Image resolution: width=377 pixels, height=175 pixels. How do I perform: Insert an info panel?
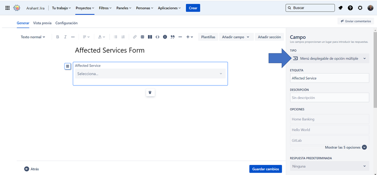point(165,37)
